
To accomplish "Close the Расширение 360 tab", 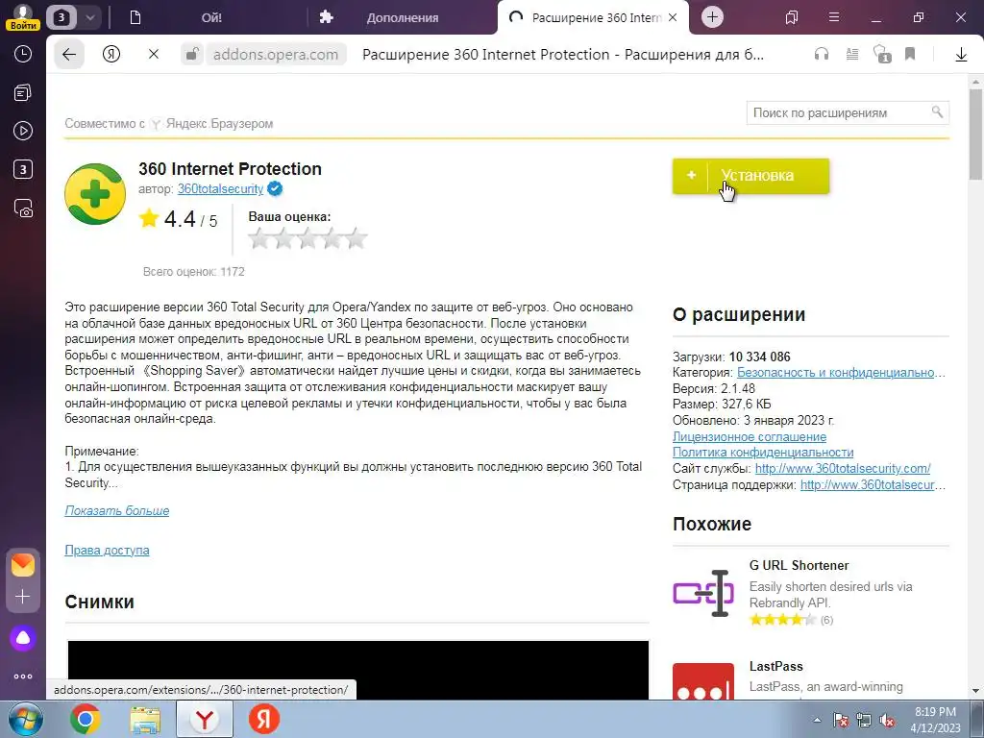I will (673, 17).
